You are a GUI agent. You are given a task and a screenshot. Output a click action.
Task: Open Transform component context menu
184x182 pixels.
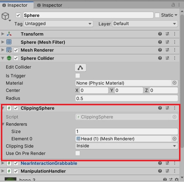tap(175, 34)
